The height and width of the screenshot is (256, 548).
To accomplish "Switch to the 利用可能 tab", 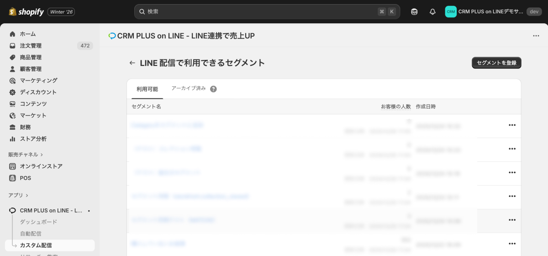I will point(147,89).
